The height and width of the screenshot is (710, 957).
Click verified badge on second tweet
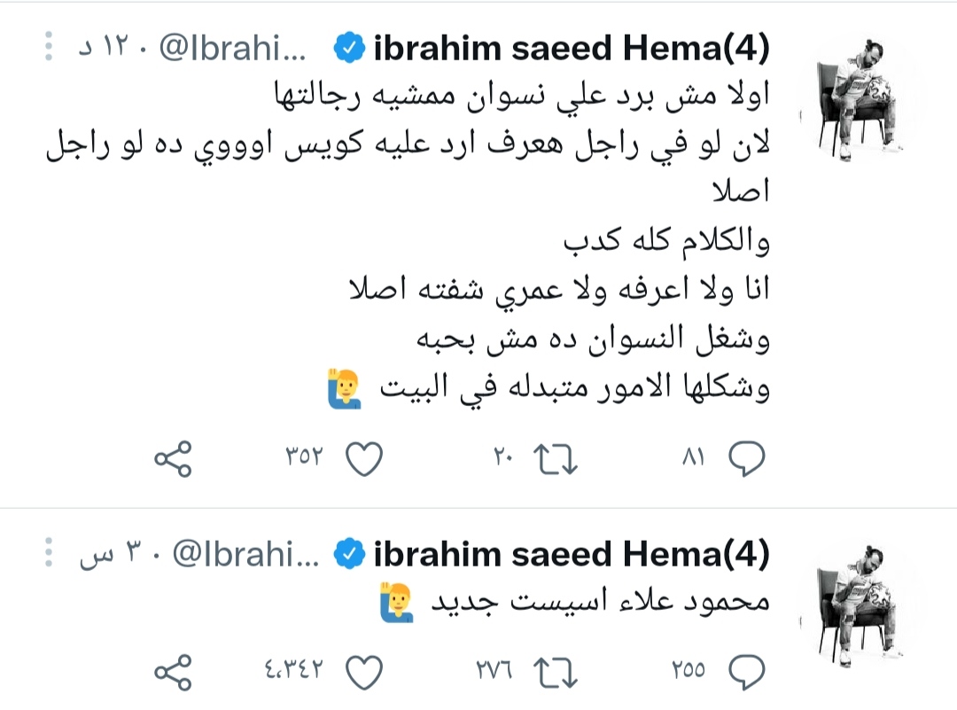(x=350, y=556)
